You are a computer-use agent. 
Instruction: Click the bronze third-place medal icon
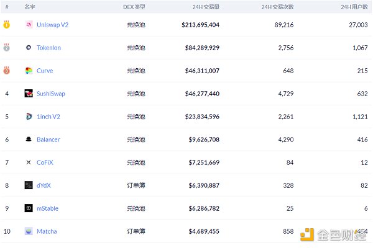click(x=7, y=71)
